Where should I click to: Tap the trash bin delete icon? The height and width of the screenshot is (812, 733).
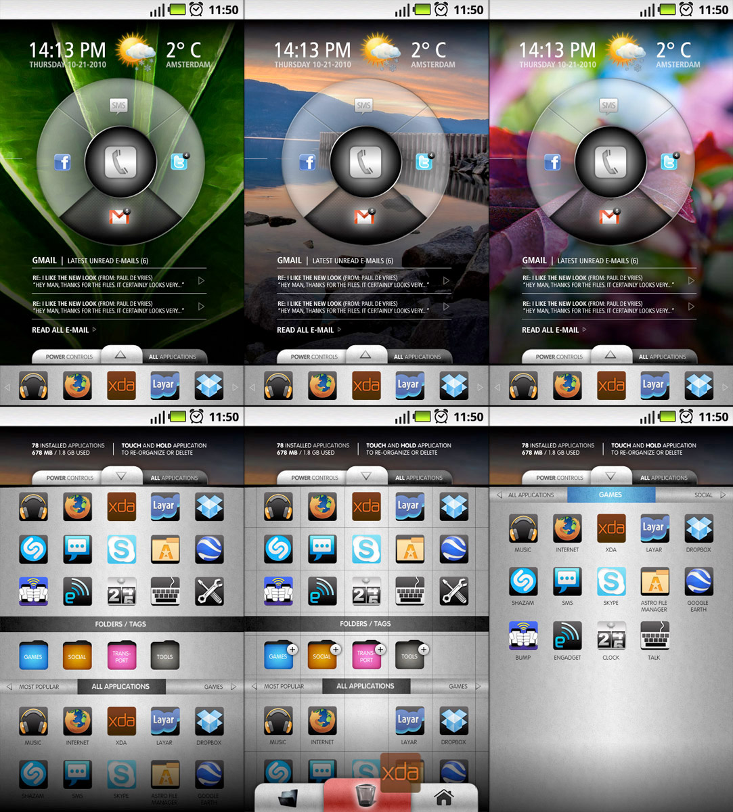[x=366, y=795]
